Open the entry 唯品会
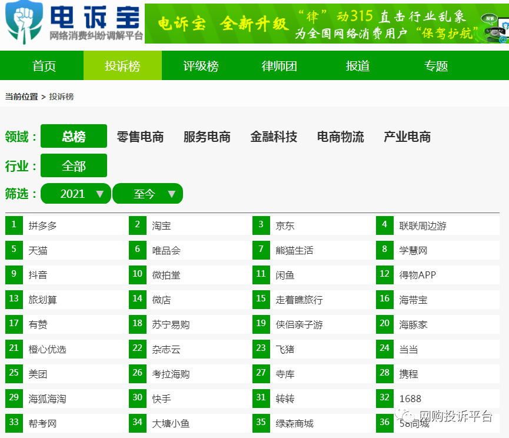The image size is (509, 438). (166, 250)
